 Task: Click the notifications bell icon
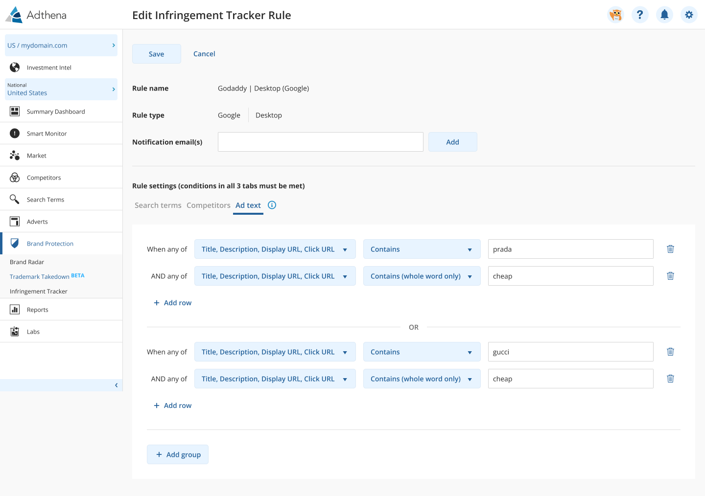tap(664, 15)
